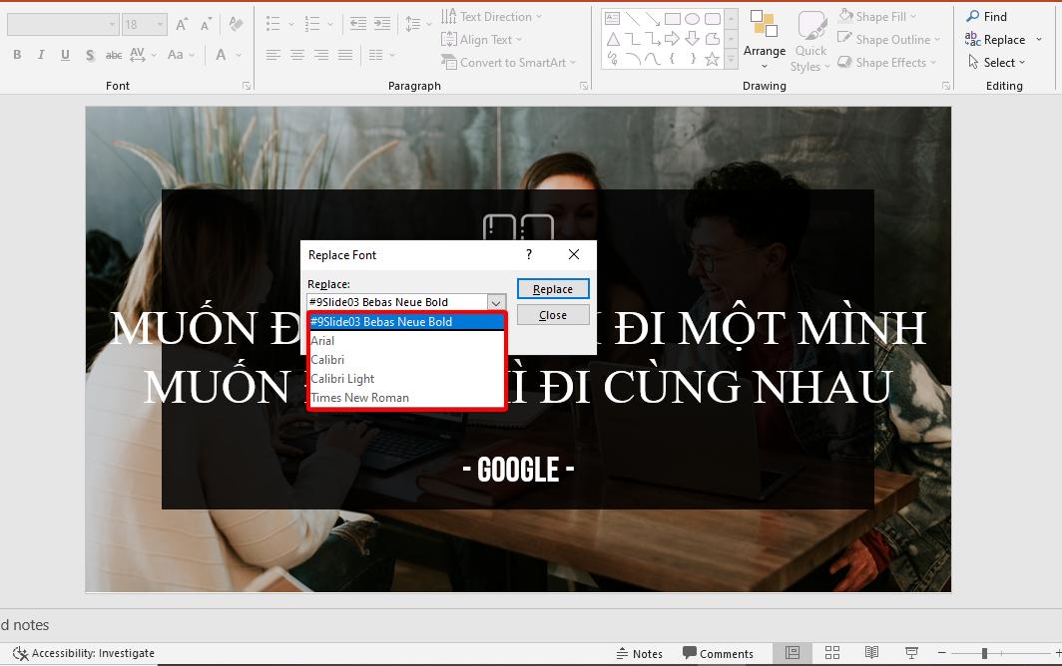The image size is (1062, 666).
Task: Click the Replace button in the dialog
Action: 553,288
